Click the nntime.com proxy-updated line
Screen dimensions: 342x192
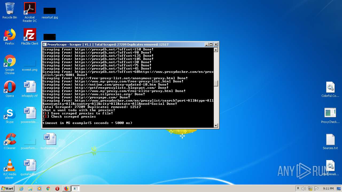pyautogui.click(x=106, y=85)
